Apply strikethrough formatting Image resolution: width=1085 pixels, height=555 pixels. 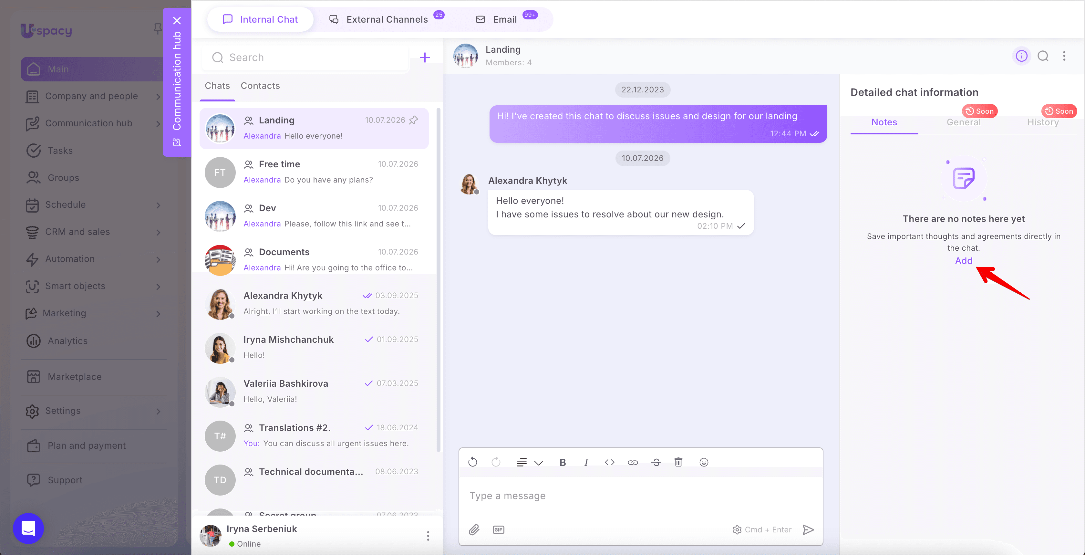pyautogui.click(x=656, y=462)
